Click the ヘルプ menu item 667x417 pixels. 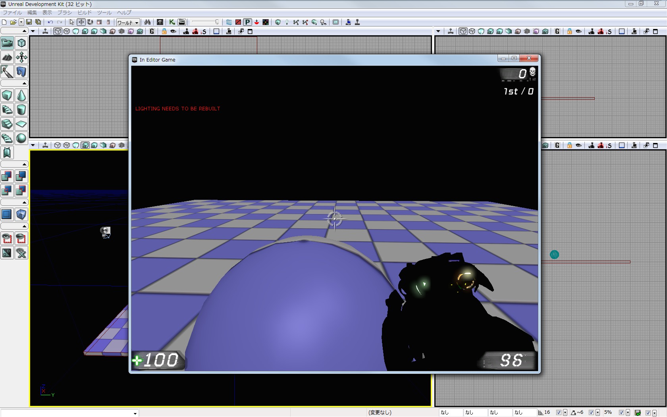(x=124, y=12)
